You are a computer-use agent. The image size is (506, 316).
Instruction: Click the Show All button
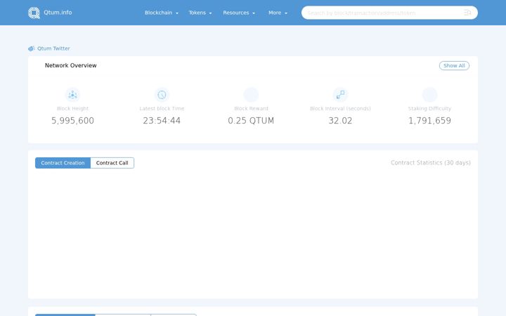click(454, 65)
